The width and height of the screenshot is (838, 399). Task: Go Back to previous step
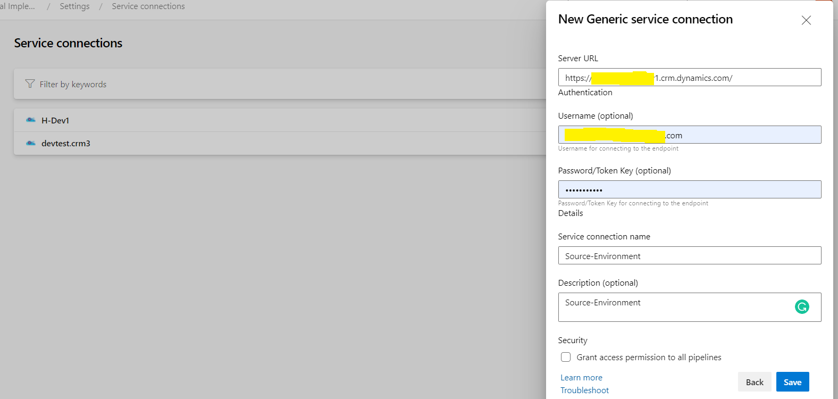click(x=754, y=382)
